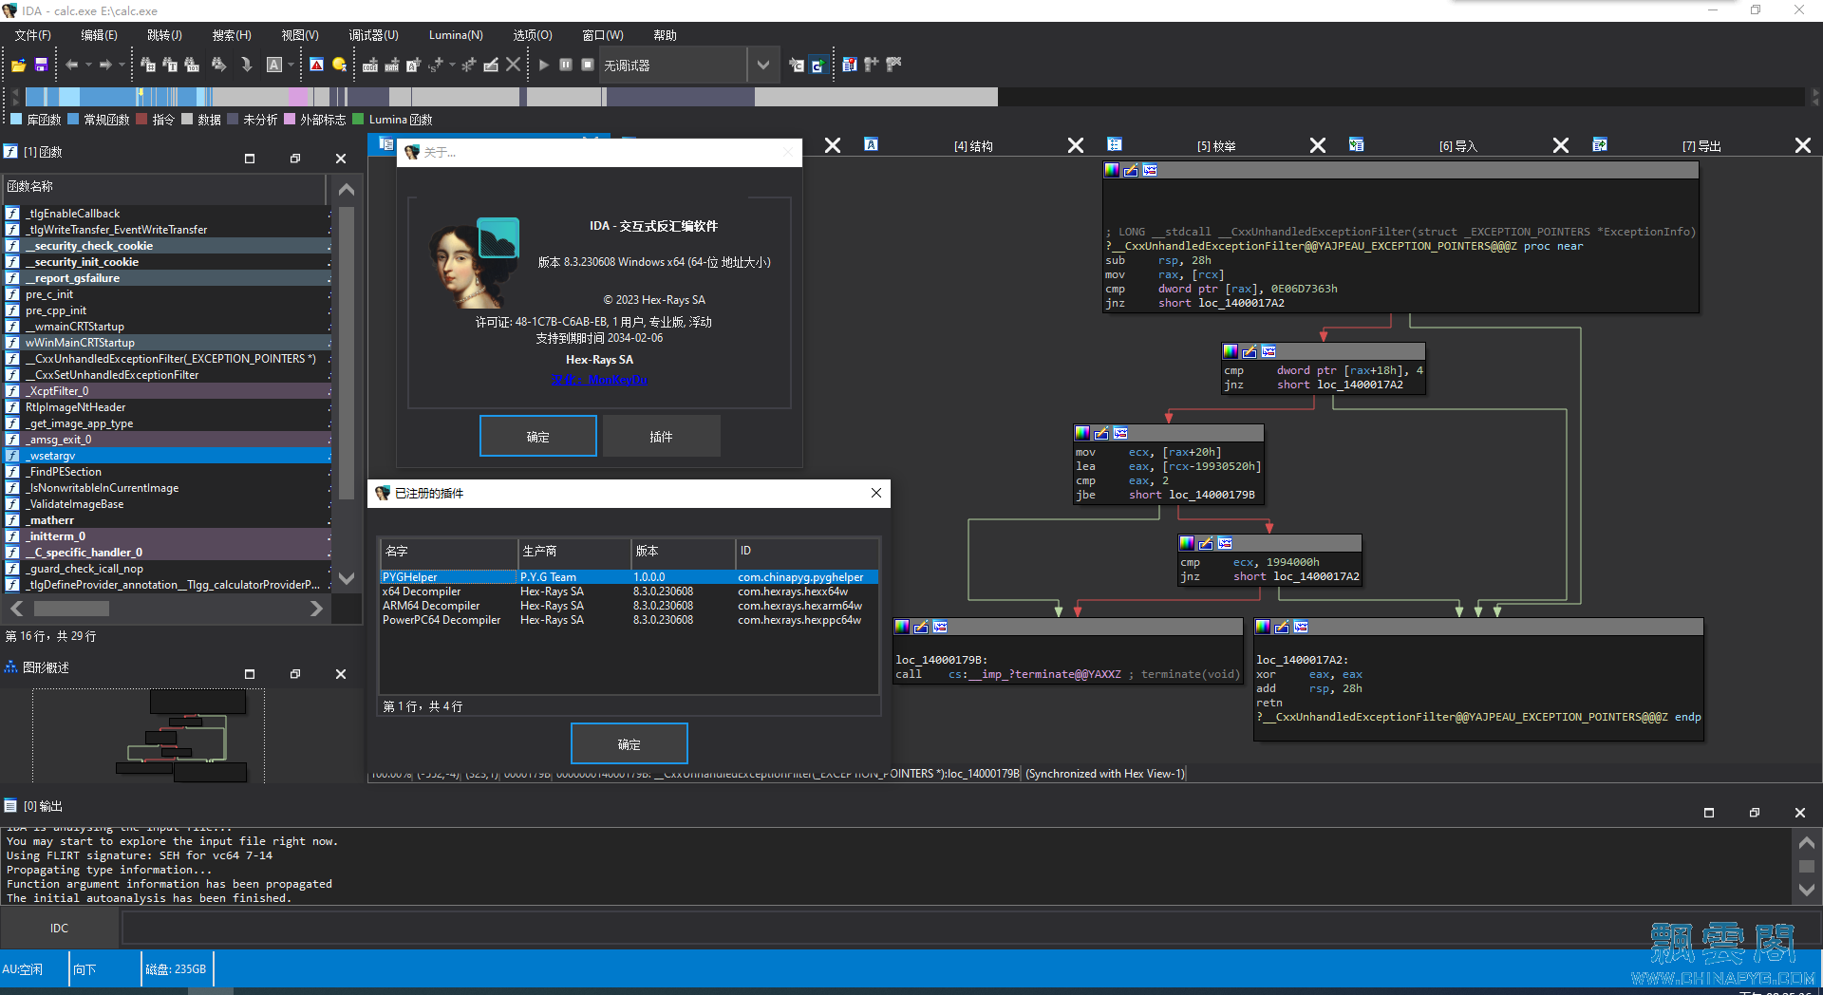Click the icon beside the [4]结构 tab
Viewport: 1823px width, 995px height.
(871, 144)
